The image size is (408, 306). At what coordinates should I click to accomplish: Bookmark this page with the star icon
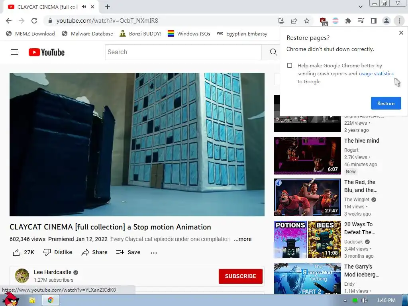[x=307, y=21]
